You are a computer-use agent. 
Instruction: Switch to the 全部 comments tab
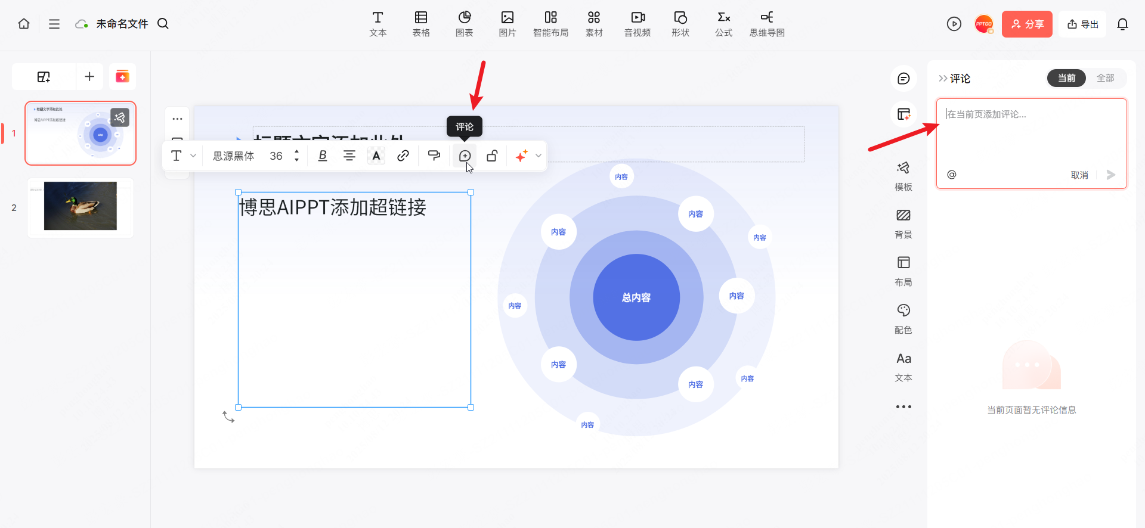[1105, 78]
